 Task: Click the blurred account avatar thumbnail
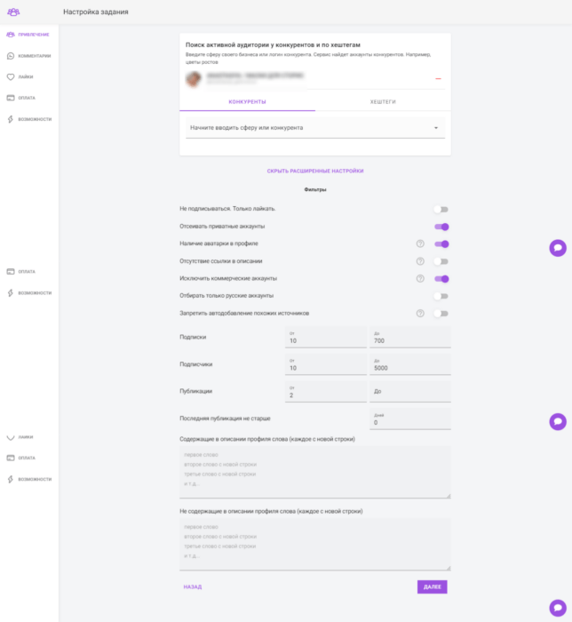click(194, 79)
